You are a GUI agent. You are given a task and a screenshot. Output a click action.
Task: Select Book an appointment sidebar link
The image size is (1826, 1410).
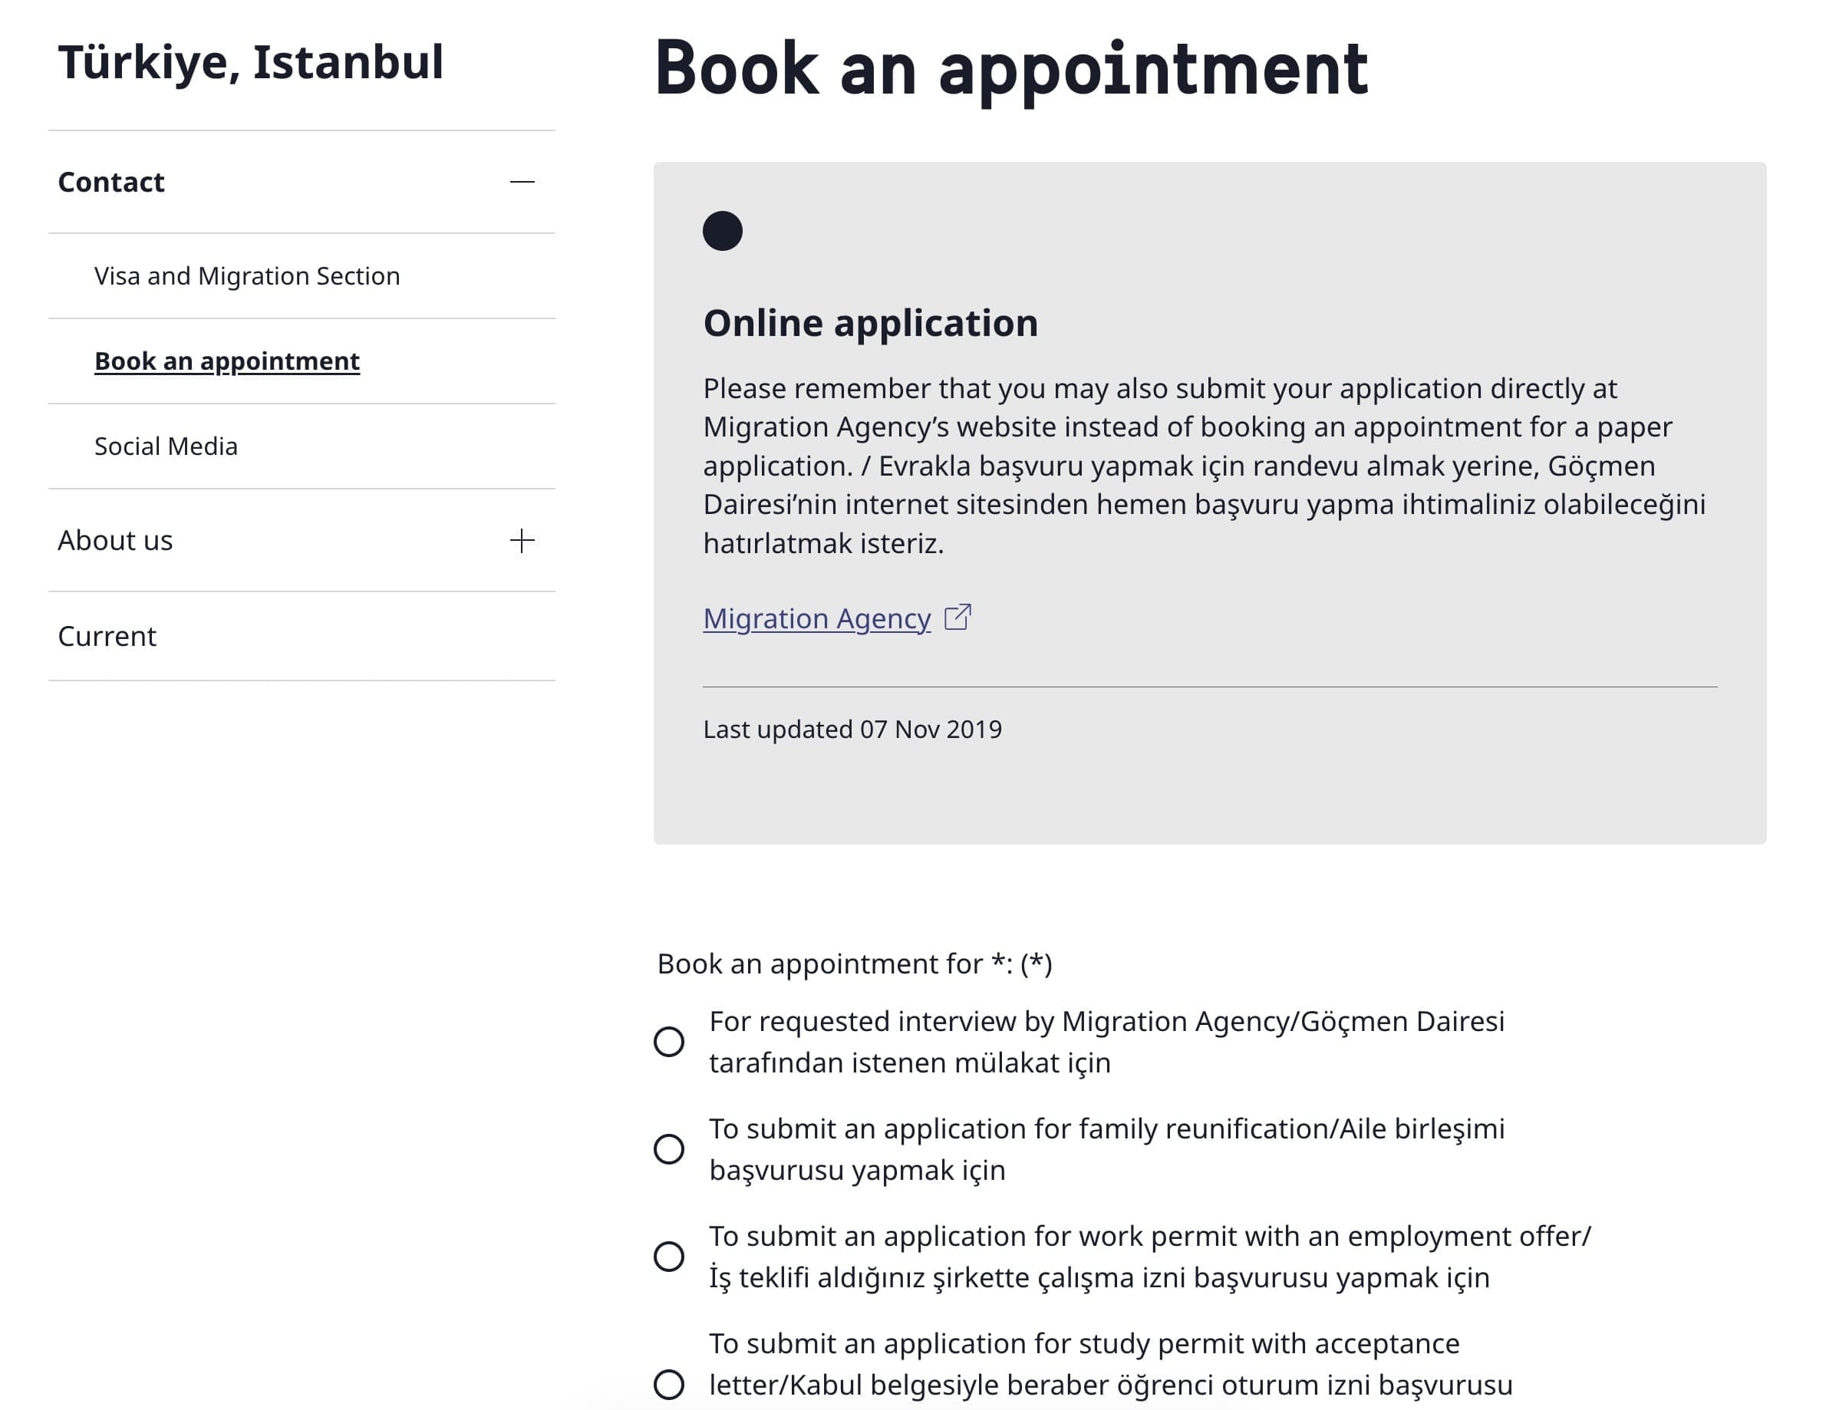226,361
